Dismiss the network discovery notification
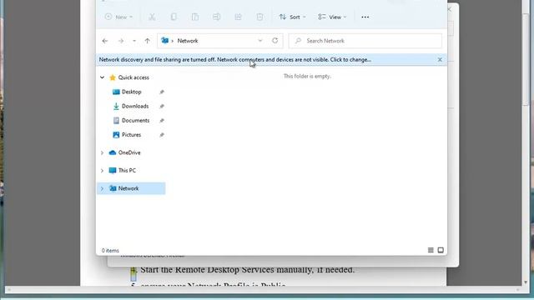The height and width of the screenshot is (300, 534). (x=440, y=59)
